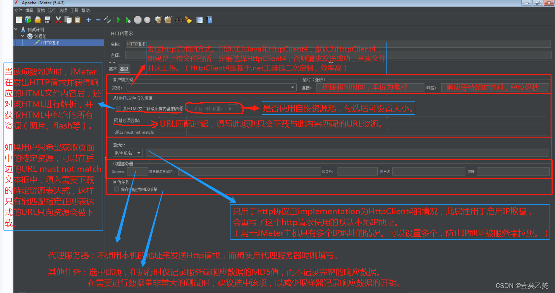Cut the selected element using scissors icon
The width and height of the screenshot is (555, 293).
(x=58, y=20)
